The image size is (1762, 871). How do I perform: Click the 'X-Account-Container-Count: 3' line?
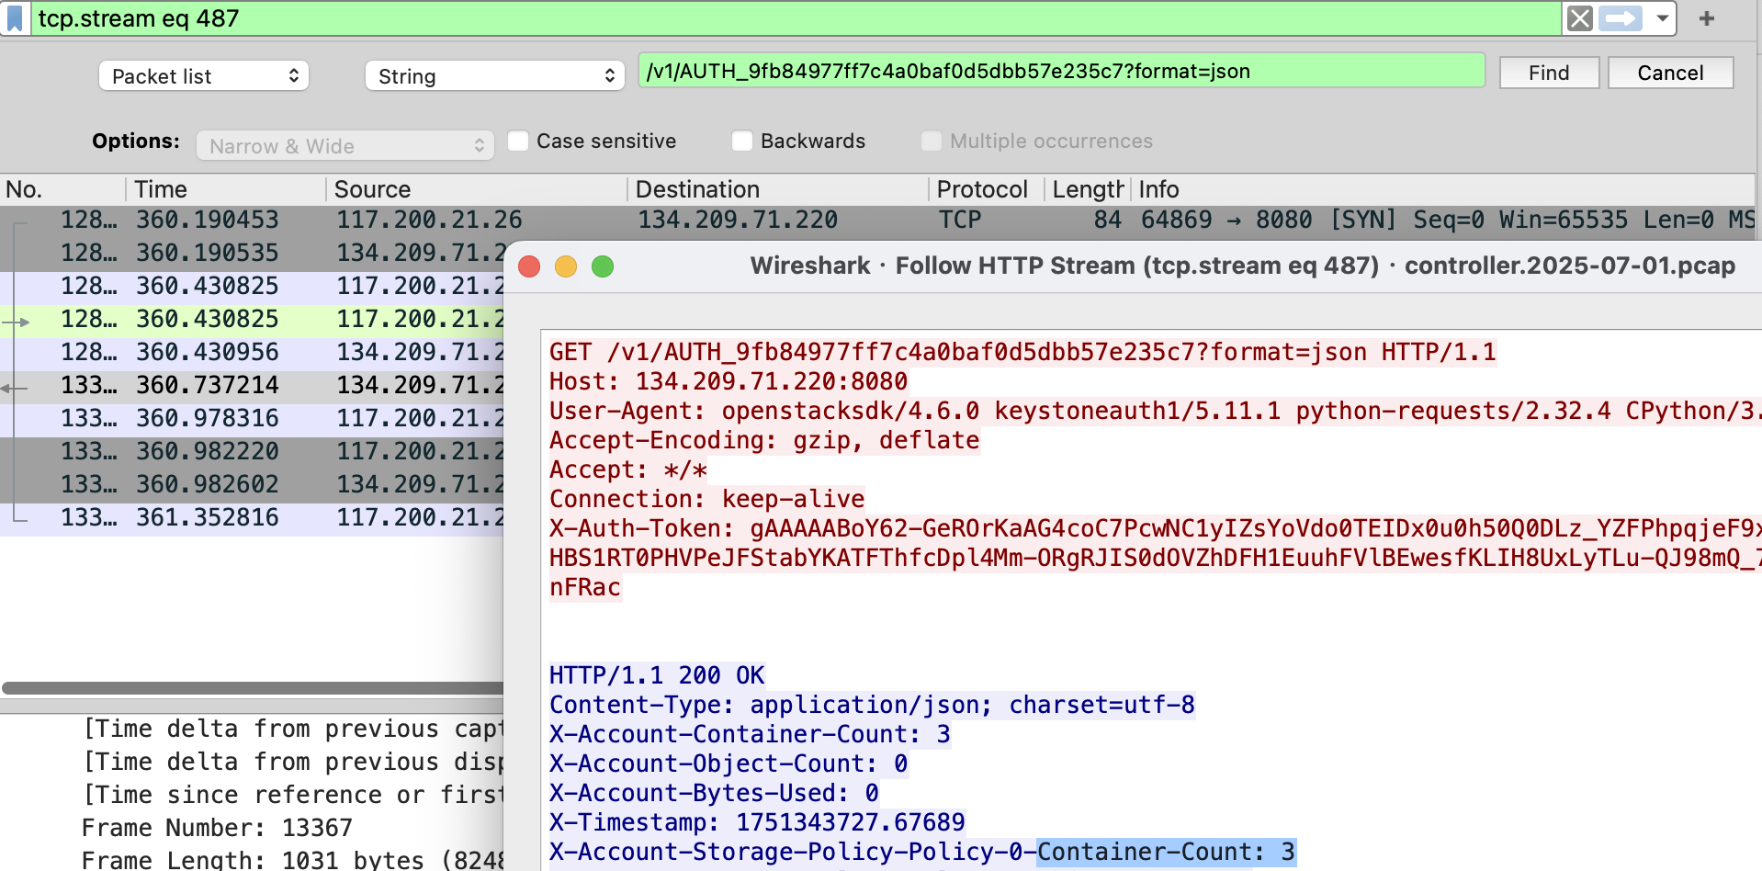coord(751,734)
